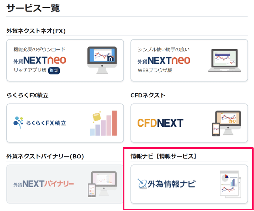Click the 外貨ネクストバイナリー(BO) heading
Screen dimensions: 254x211
[x=45, y=156]
